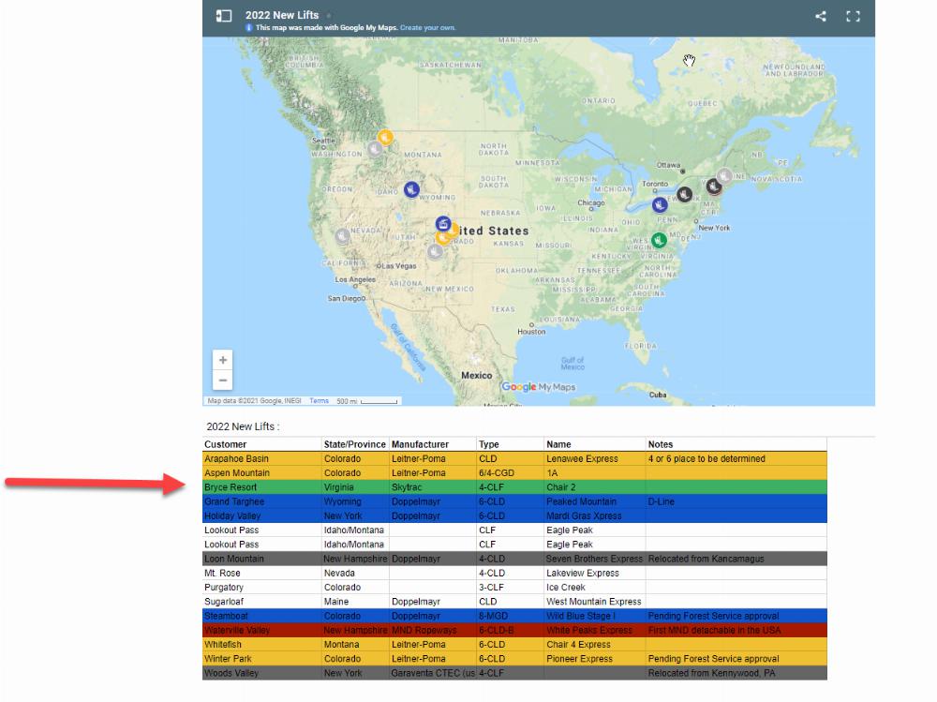
Task: Click the 'Mardi Gras Xpress' name cell
Action: point(595,516)
